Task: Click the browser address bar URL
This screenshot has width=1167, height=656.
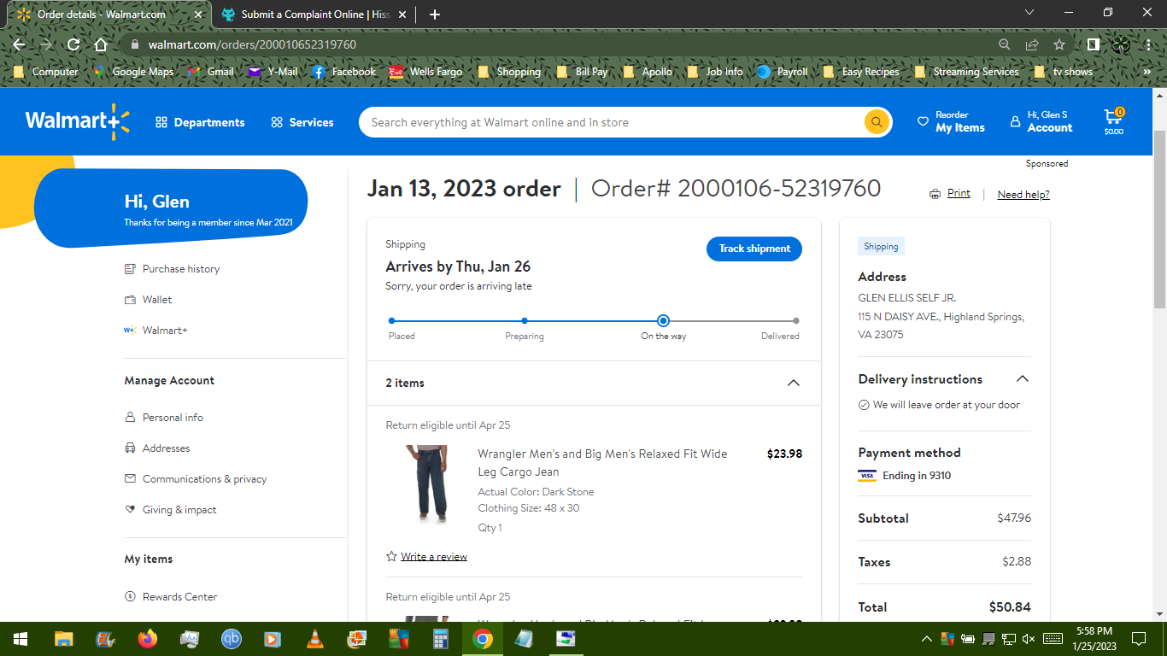Action: pos(252,44)
